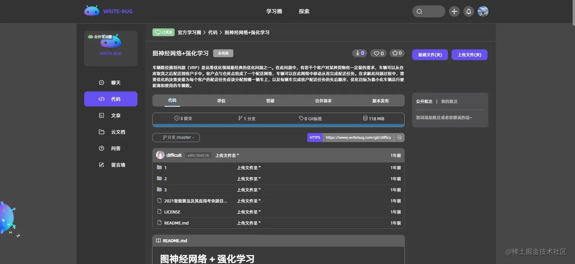Open the search box in top bar
The image size is (575, 264).
coord(429,11)
